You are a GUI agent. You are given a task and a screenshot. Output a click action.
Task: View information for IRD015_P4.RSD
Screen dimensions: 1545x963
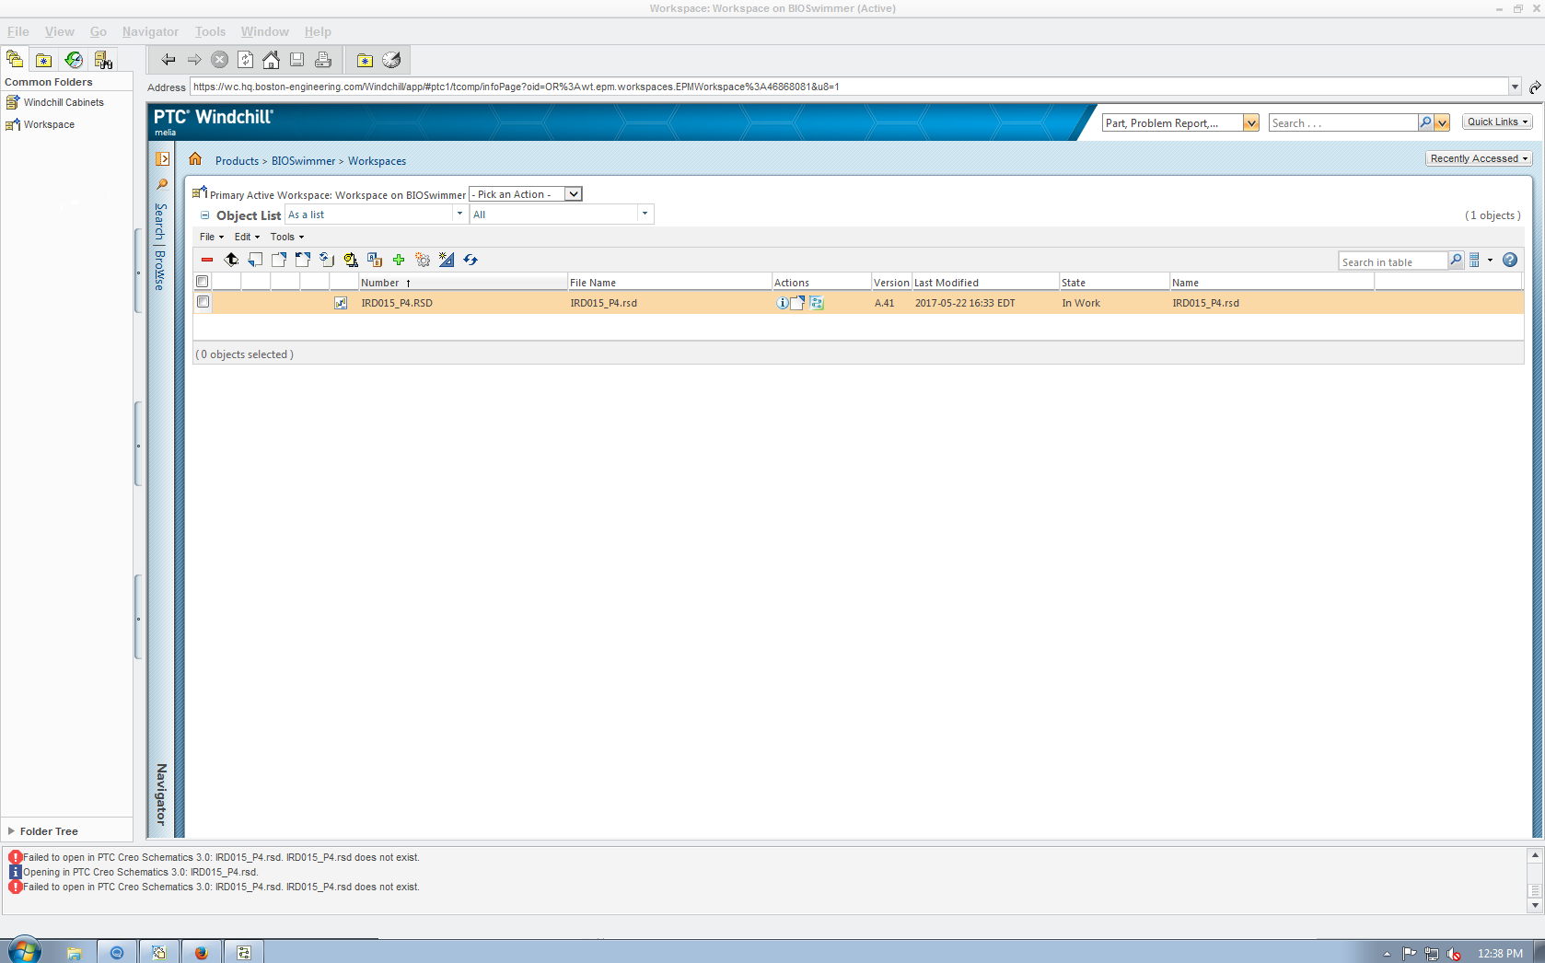782,303
